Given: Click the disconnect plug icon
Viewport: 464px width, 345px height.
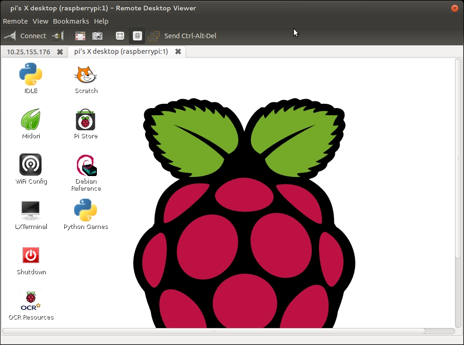Looking at the screenshot, I should [x=58, y=36].
